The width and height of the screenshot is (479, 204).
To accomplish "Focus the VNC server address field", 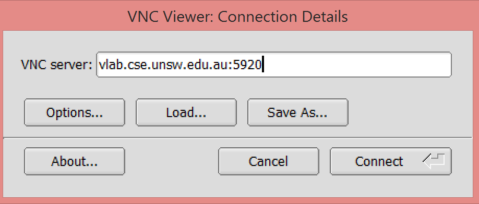I will [x=274, y=65].
